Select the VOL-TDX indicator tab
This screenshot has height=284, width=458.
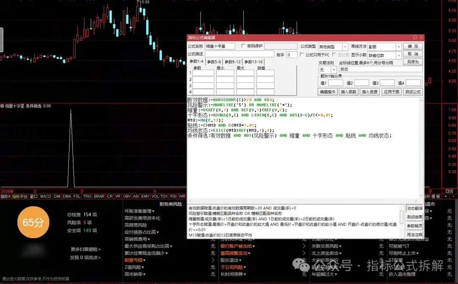(159, 196)
